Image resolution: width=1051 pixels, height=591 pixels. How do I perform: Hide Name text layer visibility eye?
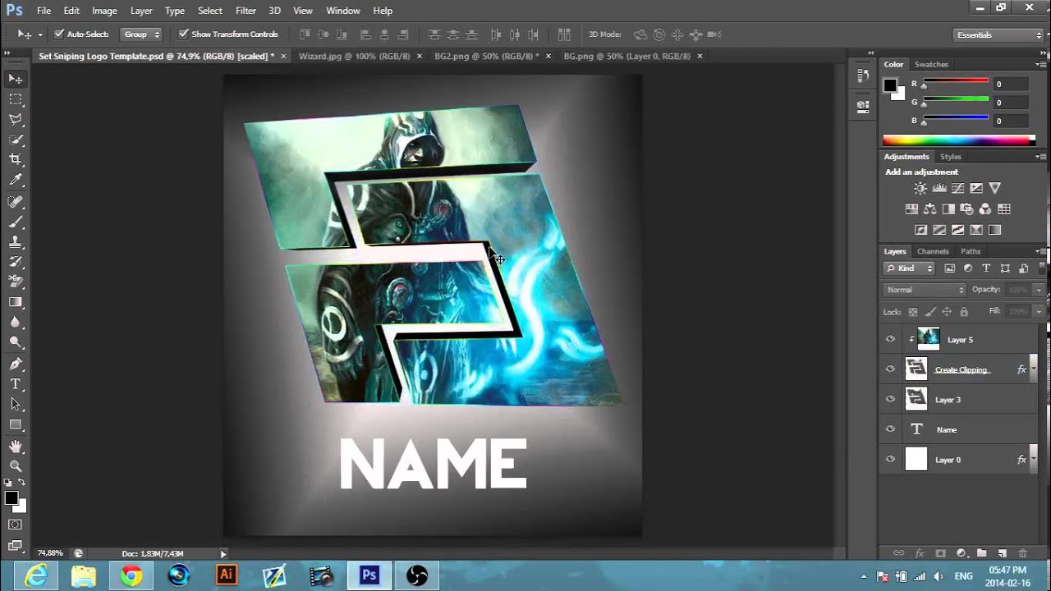890,429
